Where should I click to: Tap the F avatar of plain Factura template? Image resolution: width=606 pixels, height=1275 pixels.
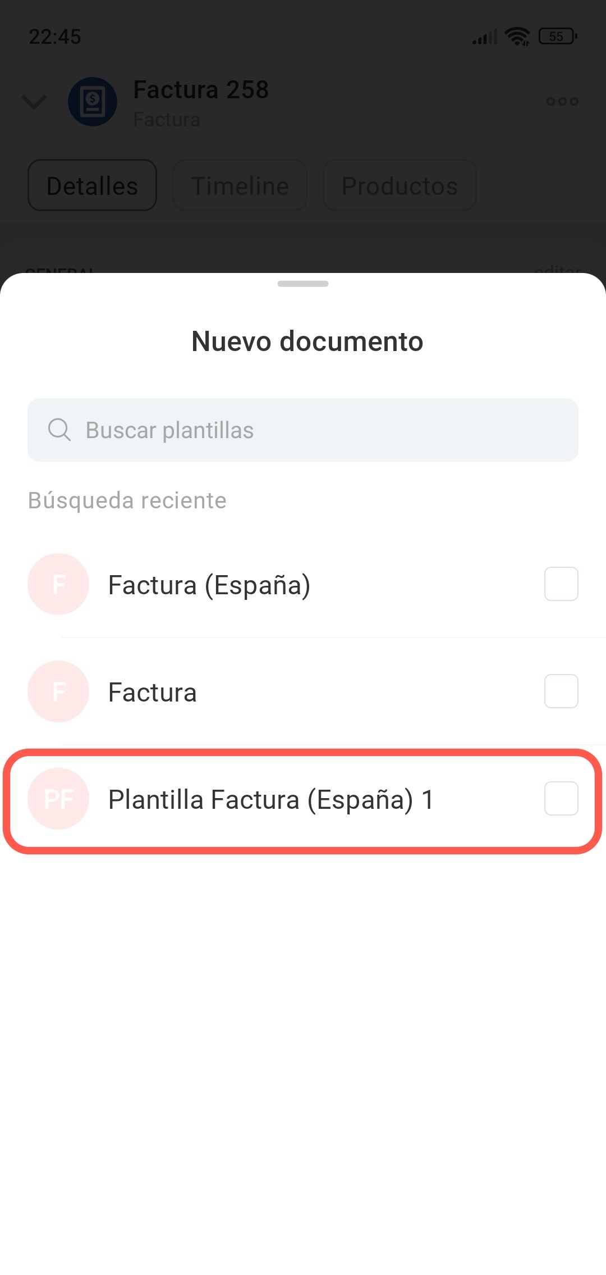click(x=58, y=691)
